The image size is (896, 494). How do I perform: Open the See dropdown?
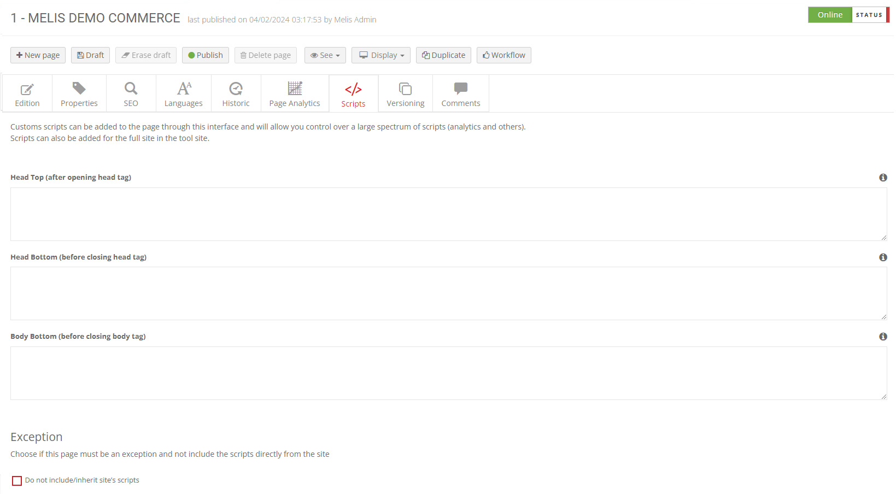[325, 55]
